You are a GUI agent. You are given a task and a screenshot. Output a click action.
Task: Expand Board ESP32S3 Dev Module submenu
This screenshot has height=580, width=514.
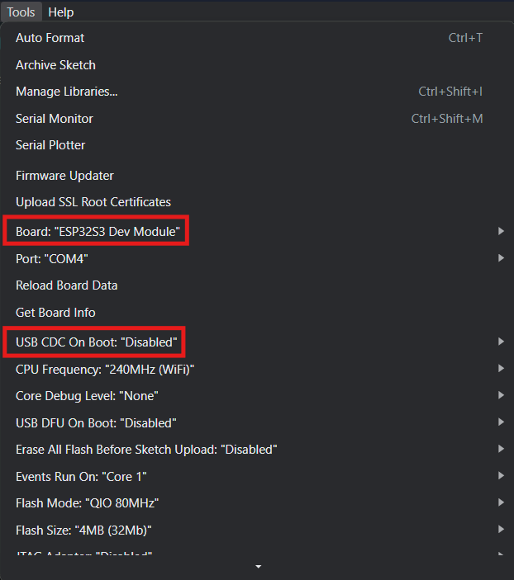pos(98,232)
